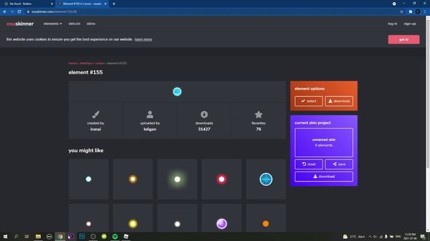The height and width of the screenshot is (241, 430).
Task: Open Roblox from the taskbar
Action: (126, 236)
